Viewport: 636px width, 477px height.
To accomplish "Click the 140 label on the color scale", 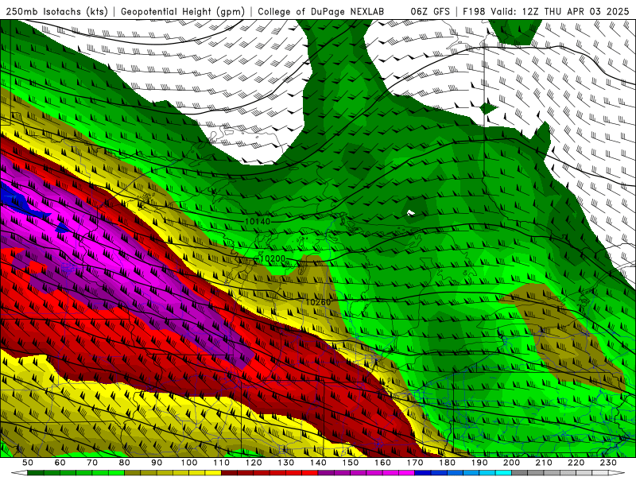I will [318, 463].
